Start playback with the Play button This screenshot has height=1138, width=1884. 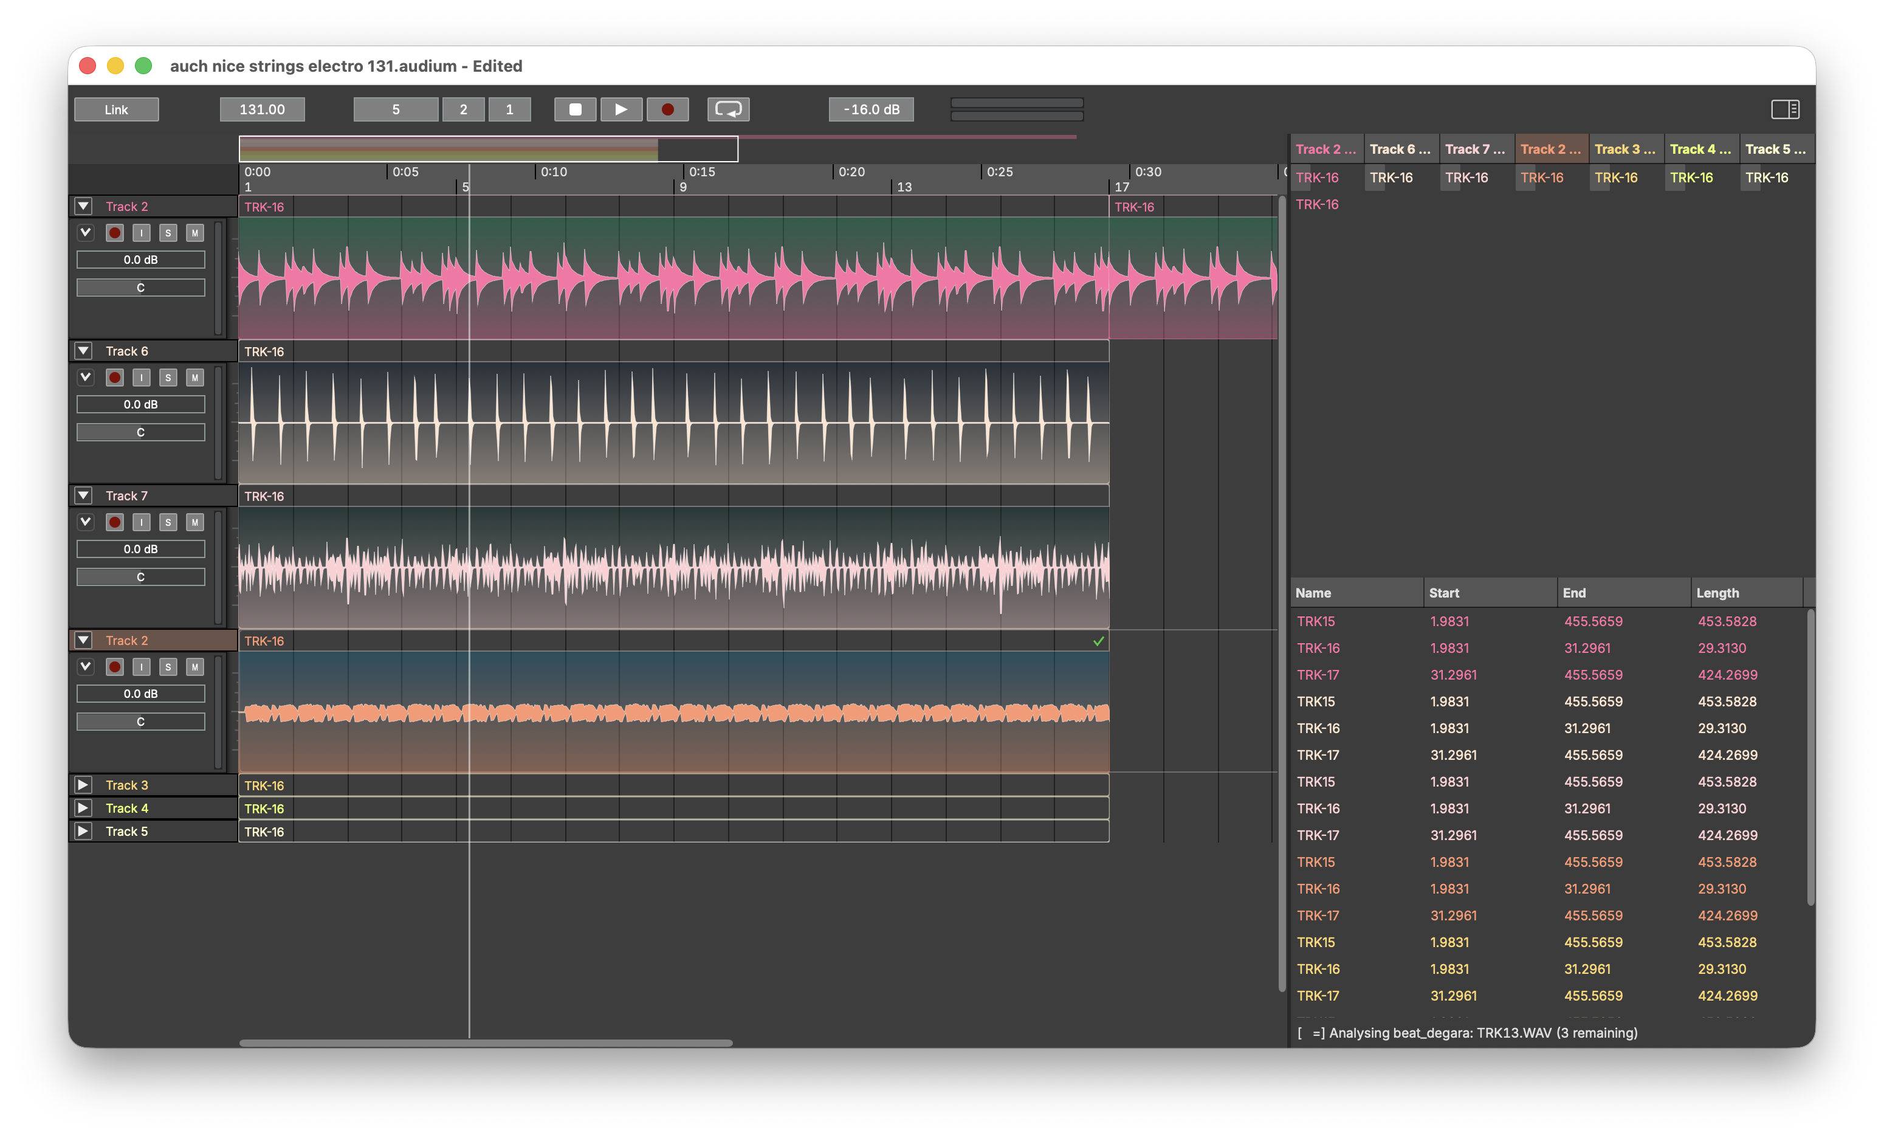coord(621,109)
